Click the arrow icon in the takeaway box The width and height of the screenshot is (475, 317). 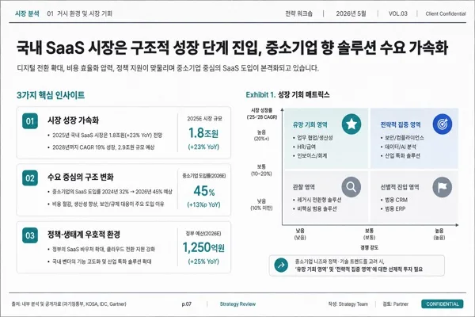(x=281, y=265)
